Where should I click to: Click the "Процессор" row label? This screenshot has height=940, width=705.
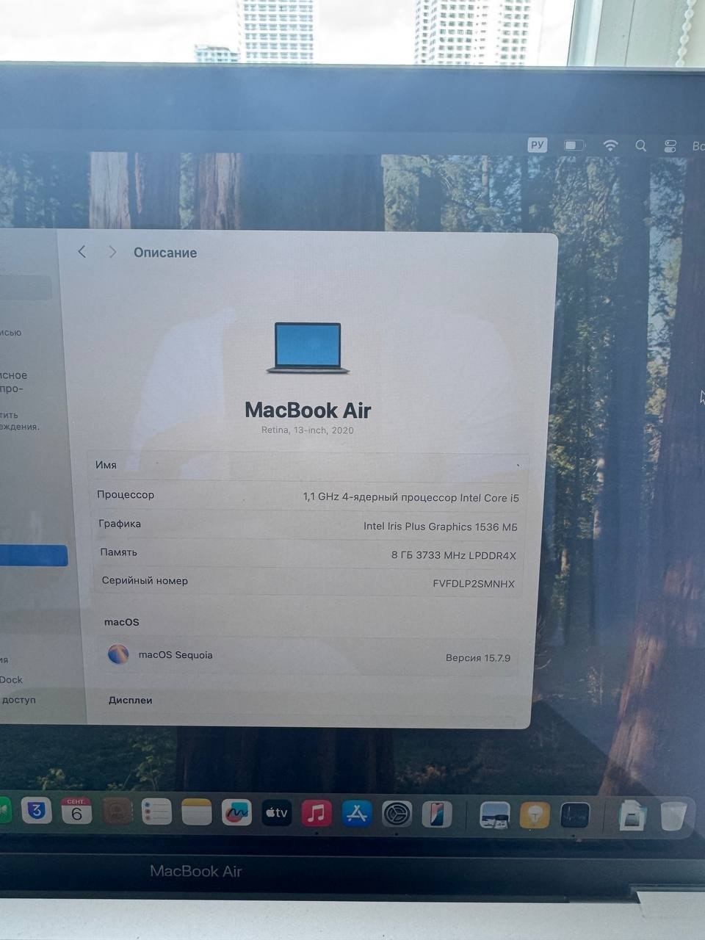click(126, 495)
